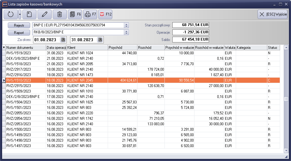291x161 pixels.
Task: Click the scroll down arrow of the table
Action: click(x=286, y=150)
